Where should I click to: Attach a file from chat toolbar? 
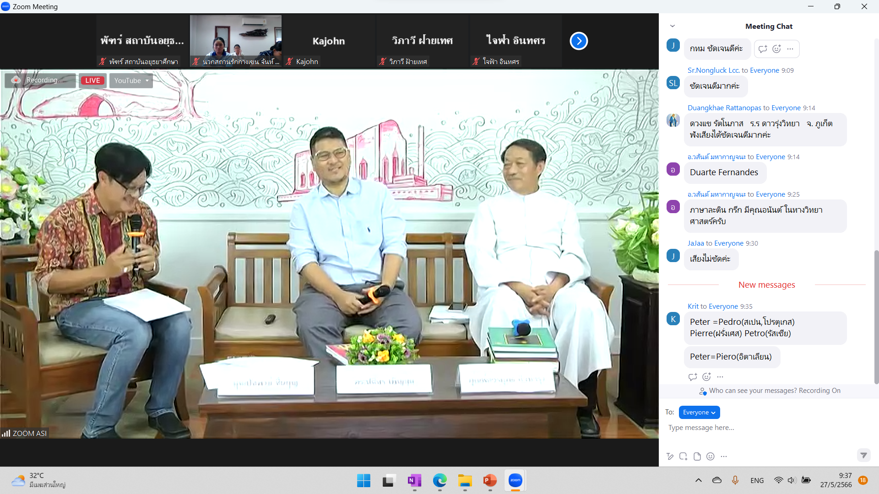pyautogui.click(x=697, y=456)
